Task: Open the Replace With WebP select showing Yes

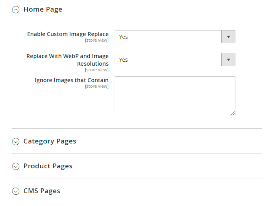Action: coord(168,60)
